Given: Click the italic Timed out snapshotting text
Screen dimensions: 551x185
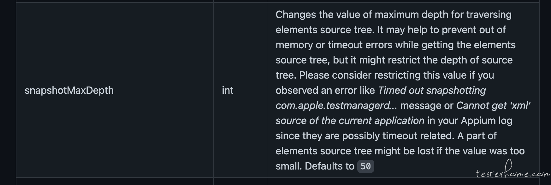Looking at the screenshot, I should point(432,90).
